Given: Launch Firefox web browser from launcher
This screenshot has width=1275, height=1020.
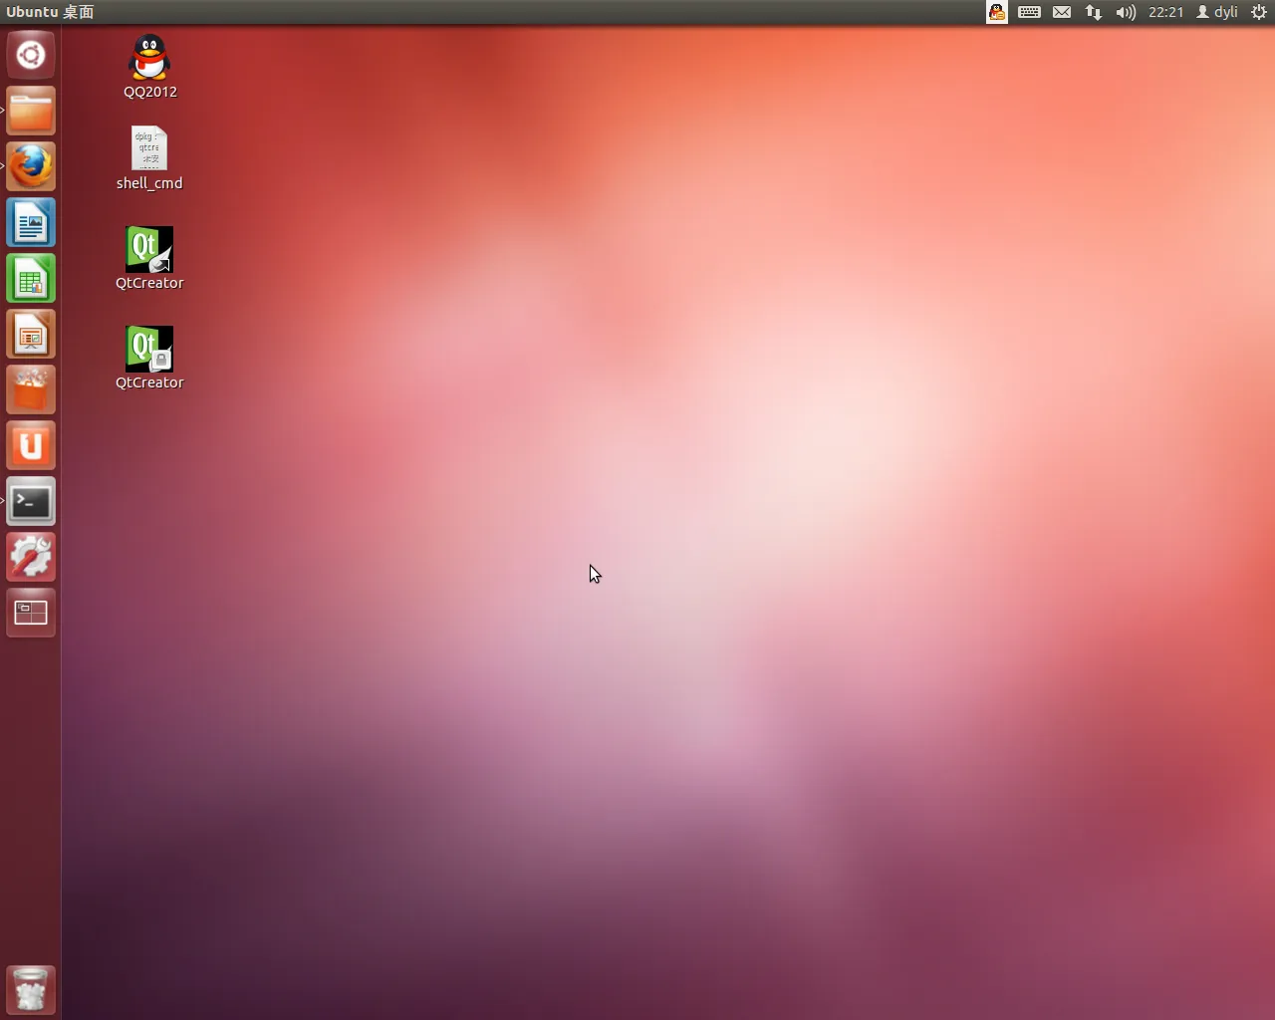Looking at the screenshot, I should click(31, 166).
